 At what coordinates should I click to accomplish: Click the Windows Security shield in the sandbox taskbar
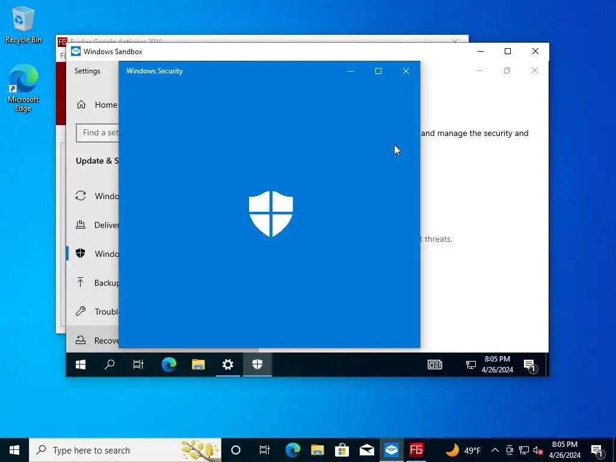click(x=257, y=365)
